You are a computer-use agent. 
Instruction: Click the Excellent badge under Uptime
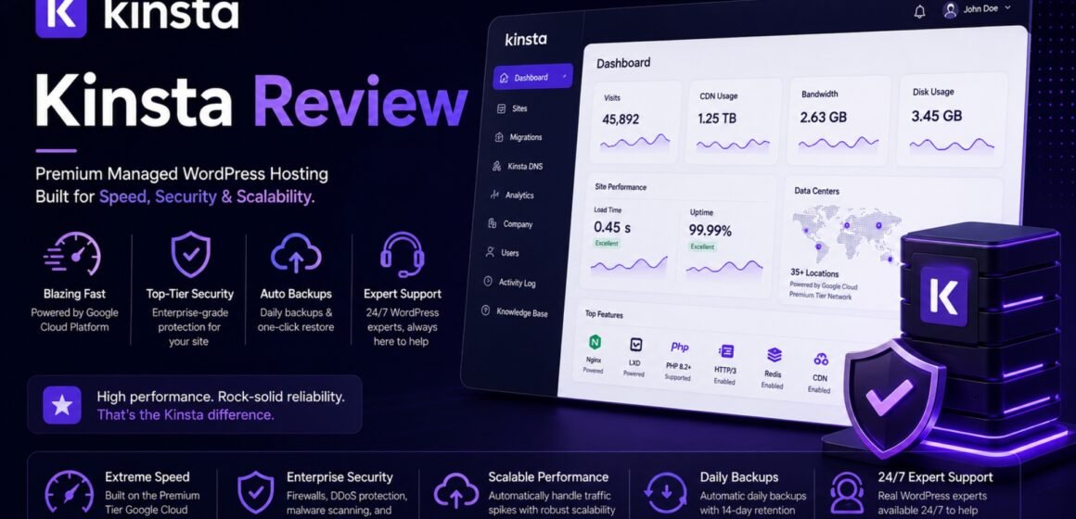pos(702,247)
